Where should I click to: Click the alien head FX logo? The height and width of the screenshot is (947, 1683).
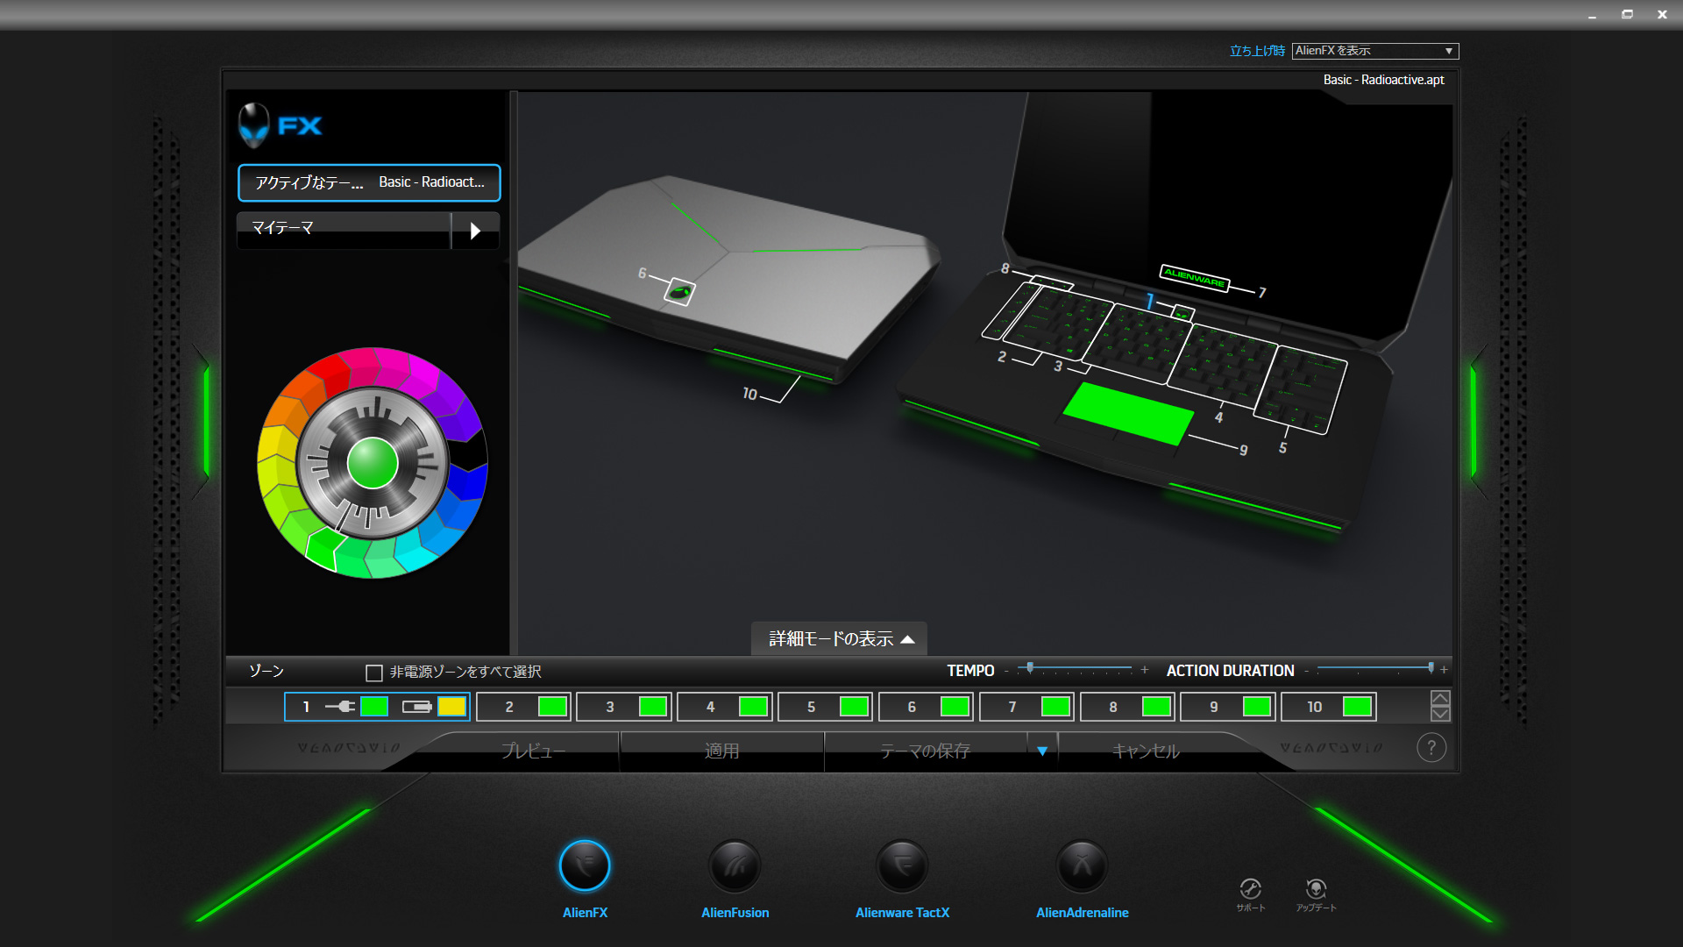coord(254,125)
